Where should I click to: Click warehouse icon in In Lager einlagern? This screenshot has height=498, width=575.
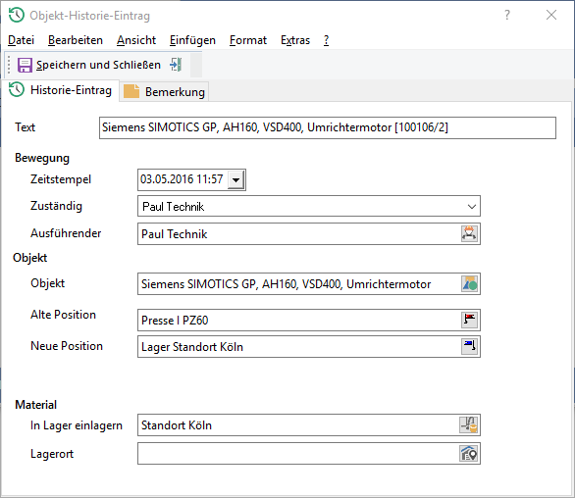469,425
